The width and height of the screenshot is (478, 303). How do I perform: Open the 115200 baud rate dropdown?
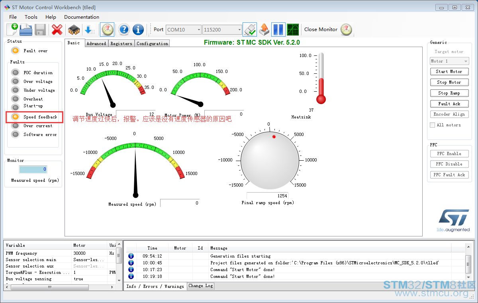[222, 30]
